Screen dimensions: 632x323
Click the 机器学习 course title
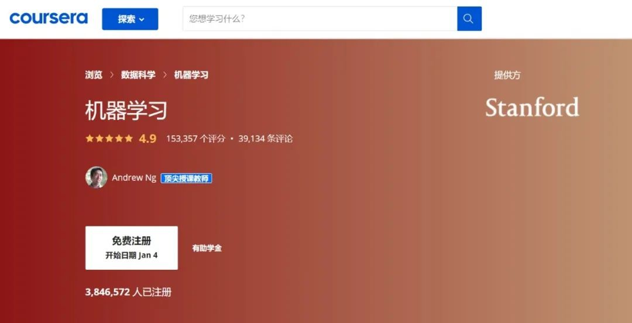pos(126,111)
